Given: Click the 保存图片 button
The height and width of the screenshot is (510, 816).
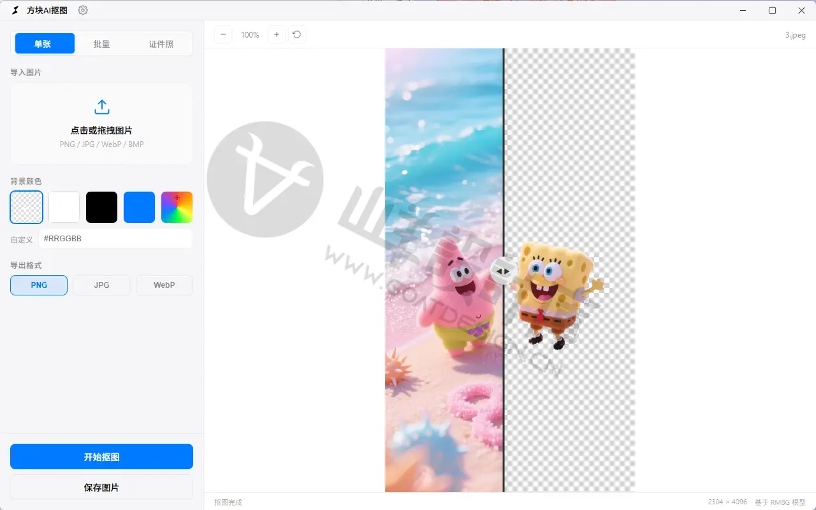Looking at the screenshot, I should pos(101,487).
